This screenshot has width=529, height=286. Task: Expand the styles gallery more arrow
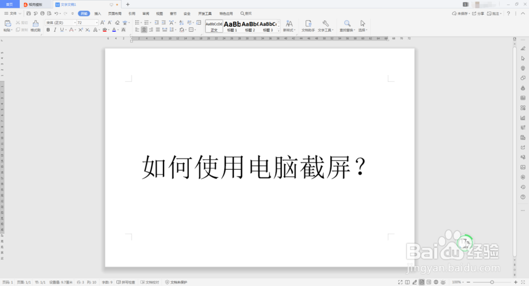278,30
